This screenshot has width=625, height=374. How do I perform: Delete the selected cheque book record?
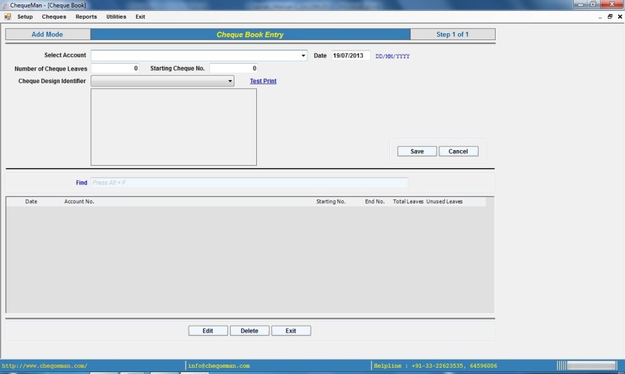point(249,330)
